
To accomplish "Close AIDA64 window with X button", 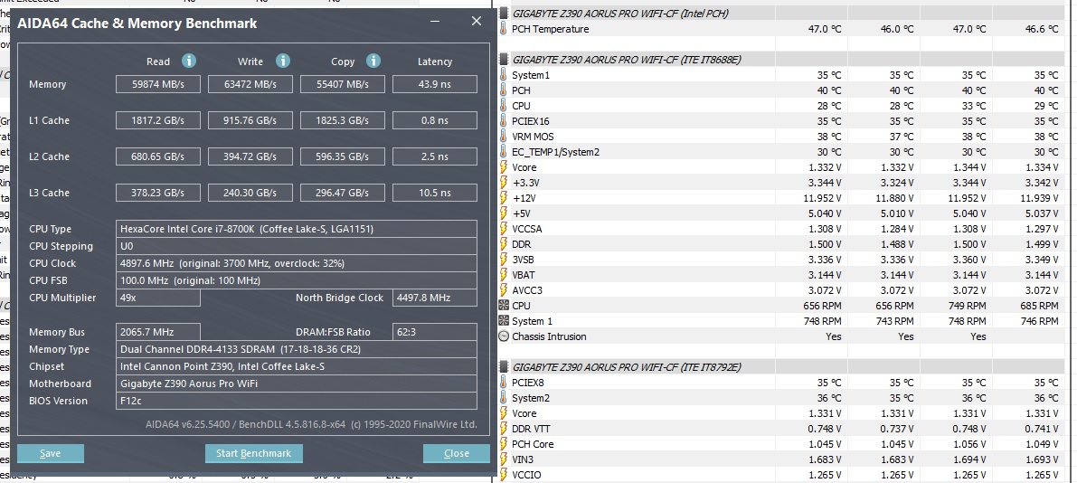I will pyautogui.click(x=476, y=22).
